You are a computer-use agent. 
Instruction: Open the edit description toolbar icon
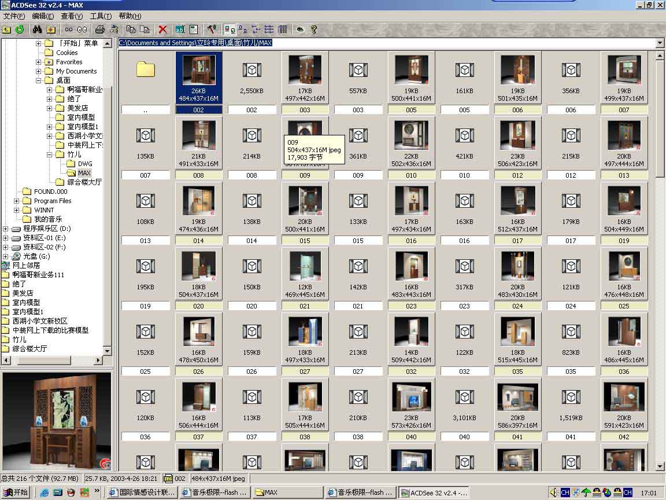[x=194, y=30]
